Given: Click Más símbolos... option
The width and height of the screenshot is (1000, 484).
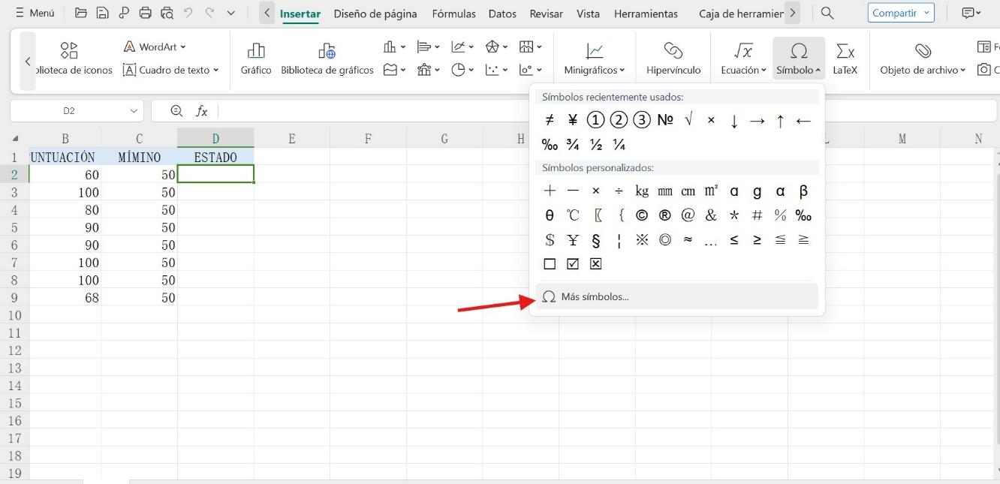Looking at the screenshot, I should tap(595, 296).
